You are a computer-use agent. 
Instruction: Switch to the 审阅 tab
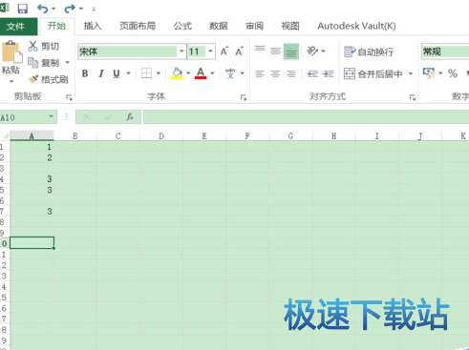254,26
